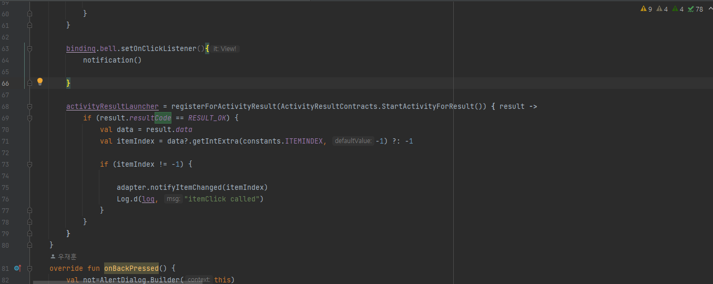The image size is (713, 284).
Task: Fold setOnClickListener block at line 63
Action: pyautogui.click(x=29, y=48)
